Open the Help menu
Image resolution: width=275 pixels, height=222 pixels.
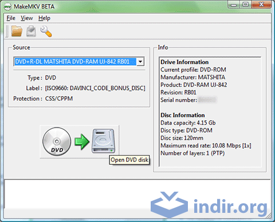tap(44, 18)
